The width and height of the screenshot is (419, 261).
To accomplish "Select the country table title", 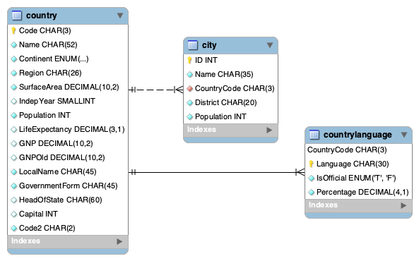I will click(x=42, y=16).
